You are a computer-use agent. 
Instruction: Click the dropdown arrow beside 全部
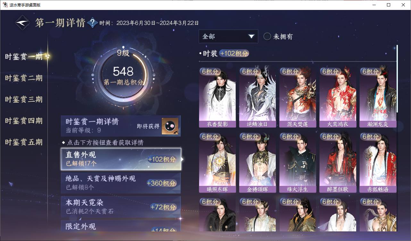[x=251, y=37]
